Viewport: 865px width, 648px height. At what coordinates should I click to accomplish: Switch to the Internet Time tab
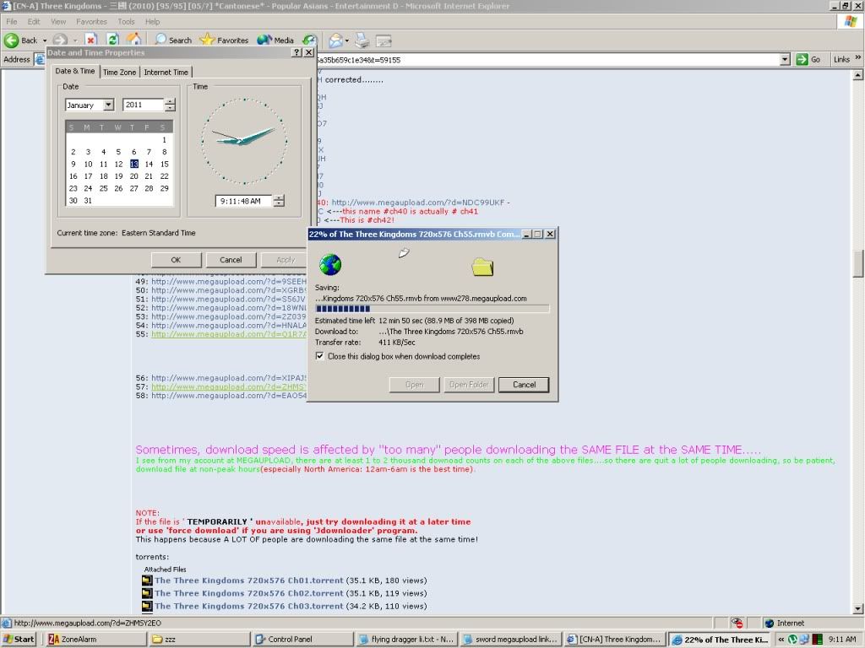tap(166, 73)
